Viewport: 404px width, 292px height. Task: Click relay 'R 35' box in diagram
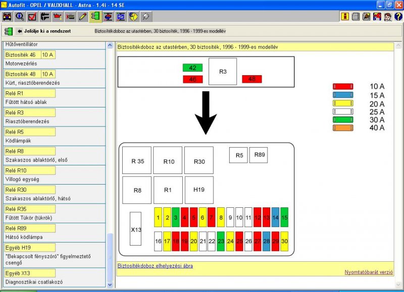(x=137, y=160)
